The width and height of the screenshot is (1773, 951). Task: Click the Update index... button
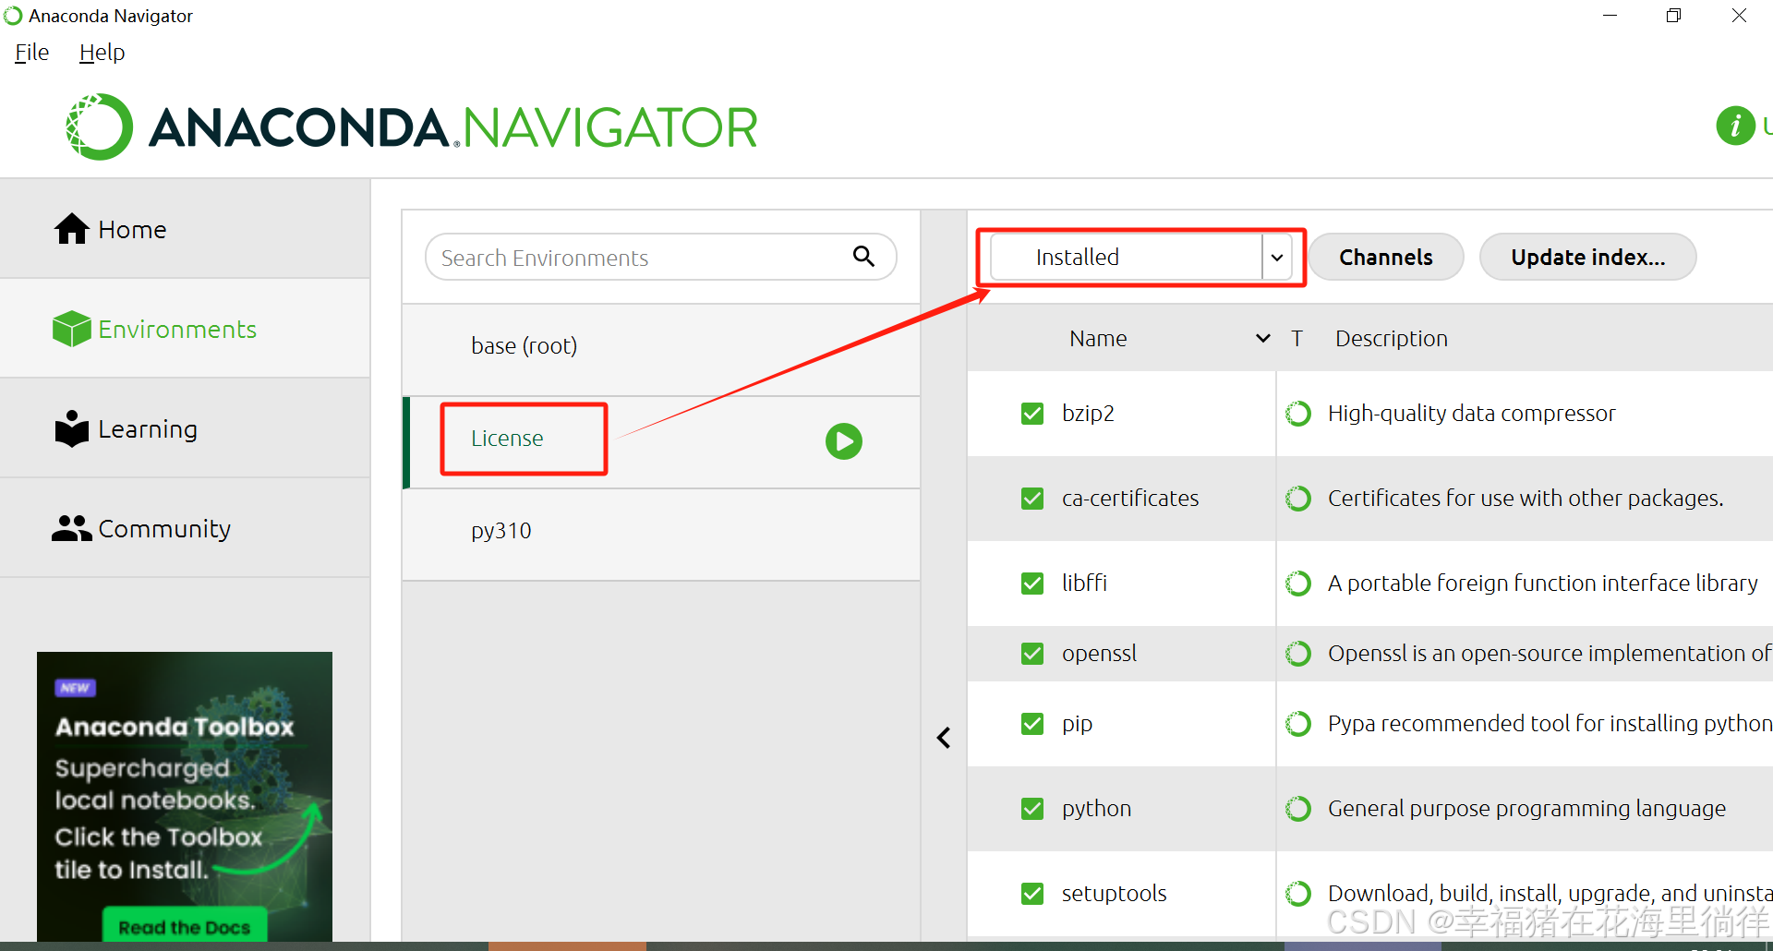click(1587, 257)
